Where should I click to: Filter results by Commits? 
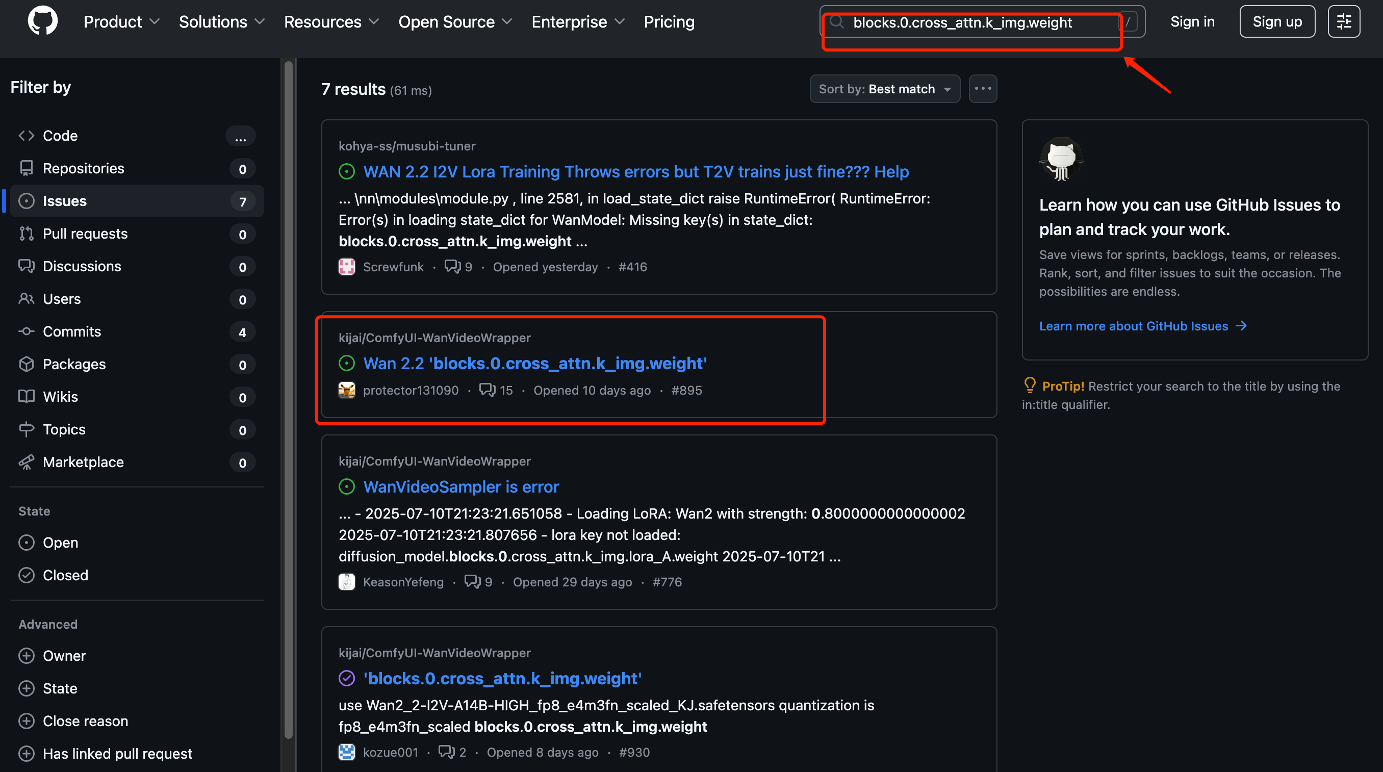tap(137, 332)
